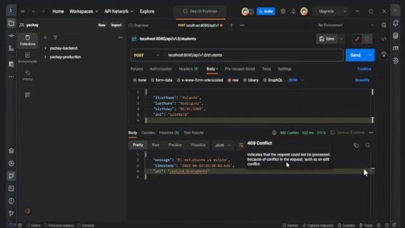This screenshot has width=405, height=228.
Task: Open the hamburger menu icon
Action: click(x=23, y=11)
